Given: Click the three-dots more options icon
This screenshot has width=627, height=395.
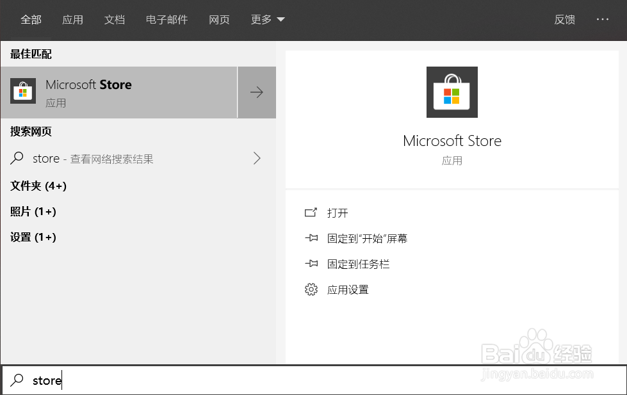Looking at the screenshot, I should click(602, 20).
